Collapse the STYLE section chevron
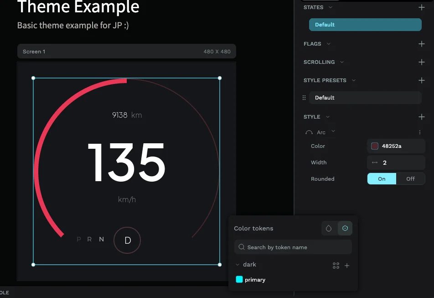Image resolution: width=434 pixels, height=298 pixels. pos(327,117)
